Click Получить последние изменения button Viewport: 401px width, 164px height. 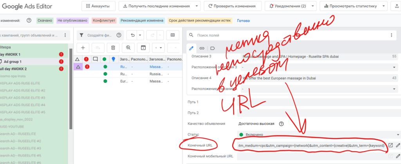(x=157, y=6)
